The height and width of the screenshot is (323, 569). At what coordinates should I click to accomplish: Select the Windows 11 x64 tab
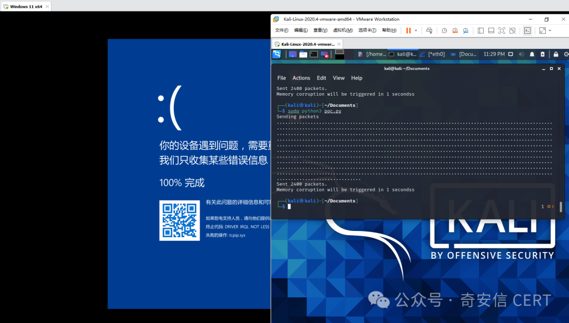pyautogui.click(x=26, y=6)
